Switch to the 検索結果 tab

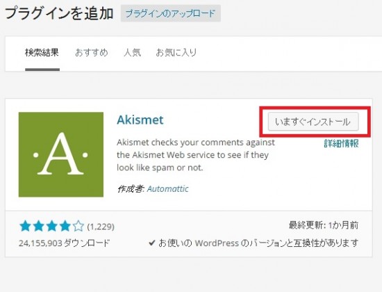(x=42, y=52)
